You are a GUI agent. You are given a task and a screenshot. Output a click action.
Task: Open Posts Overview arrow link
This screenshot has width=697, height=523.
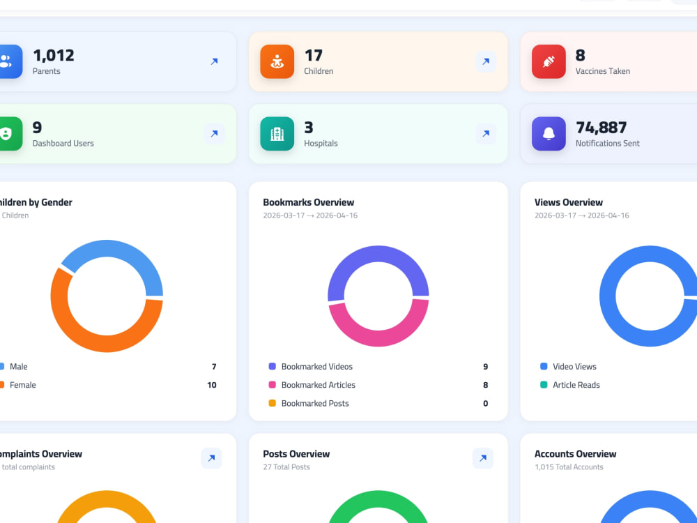[483, 458]
